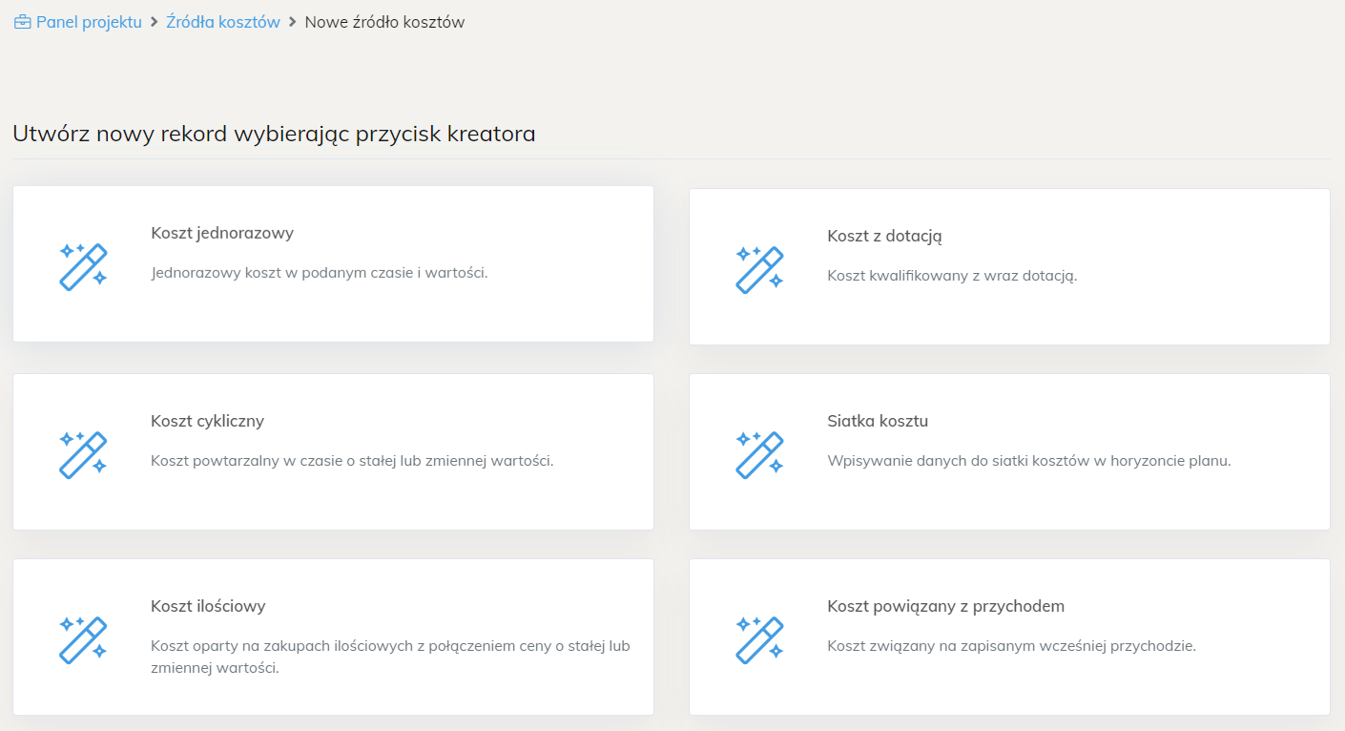Click the chevron separator after Panel projektu
This screenshot has height=731, width=1345.
154,22
